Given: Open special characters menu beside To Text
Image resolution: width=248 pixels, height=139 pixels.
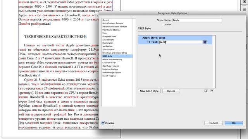Looking at the screenshot, I should [x=205, y=42].
